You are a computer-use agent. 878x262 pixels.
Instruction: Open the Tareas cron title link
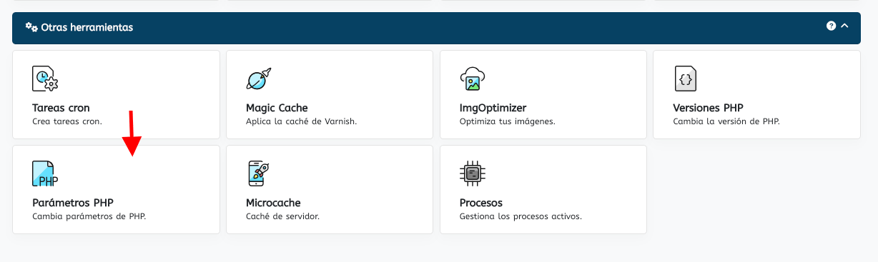(61, 108)
